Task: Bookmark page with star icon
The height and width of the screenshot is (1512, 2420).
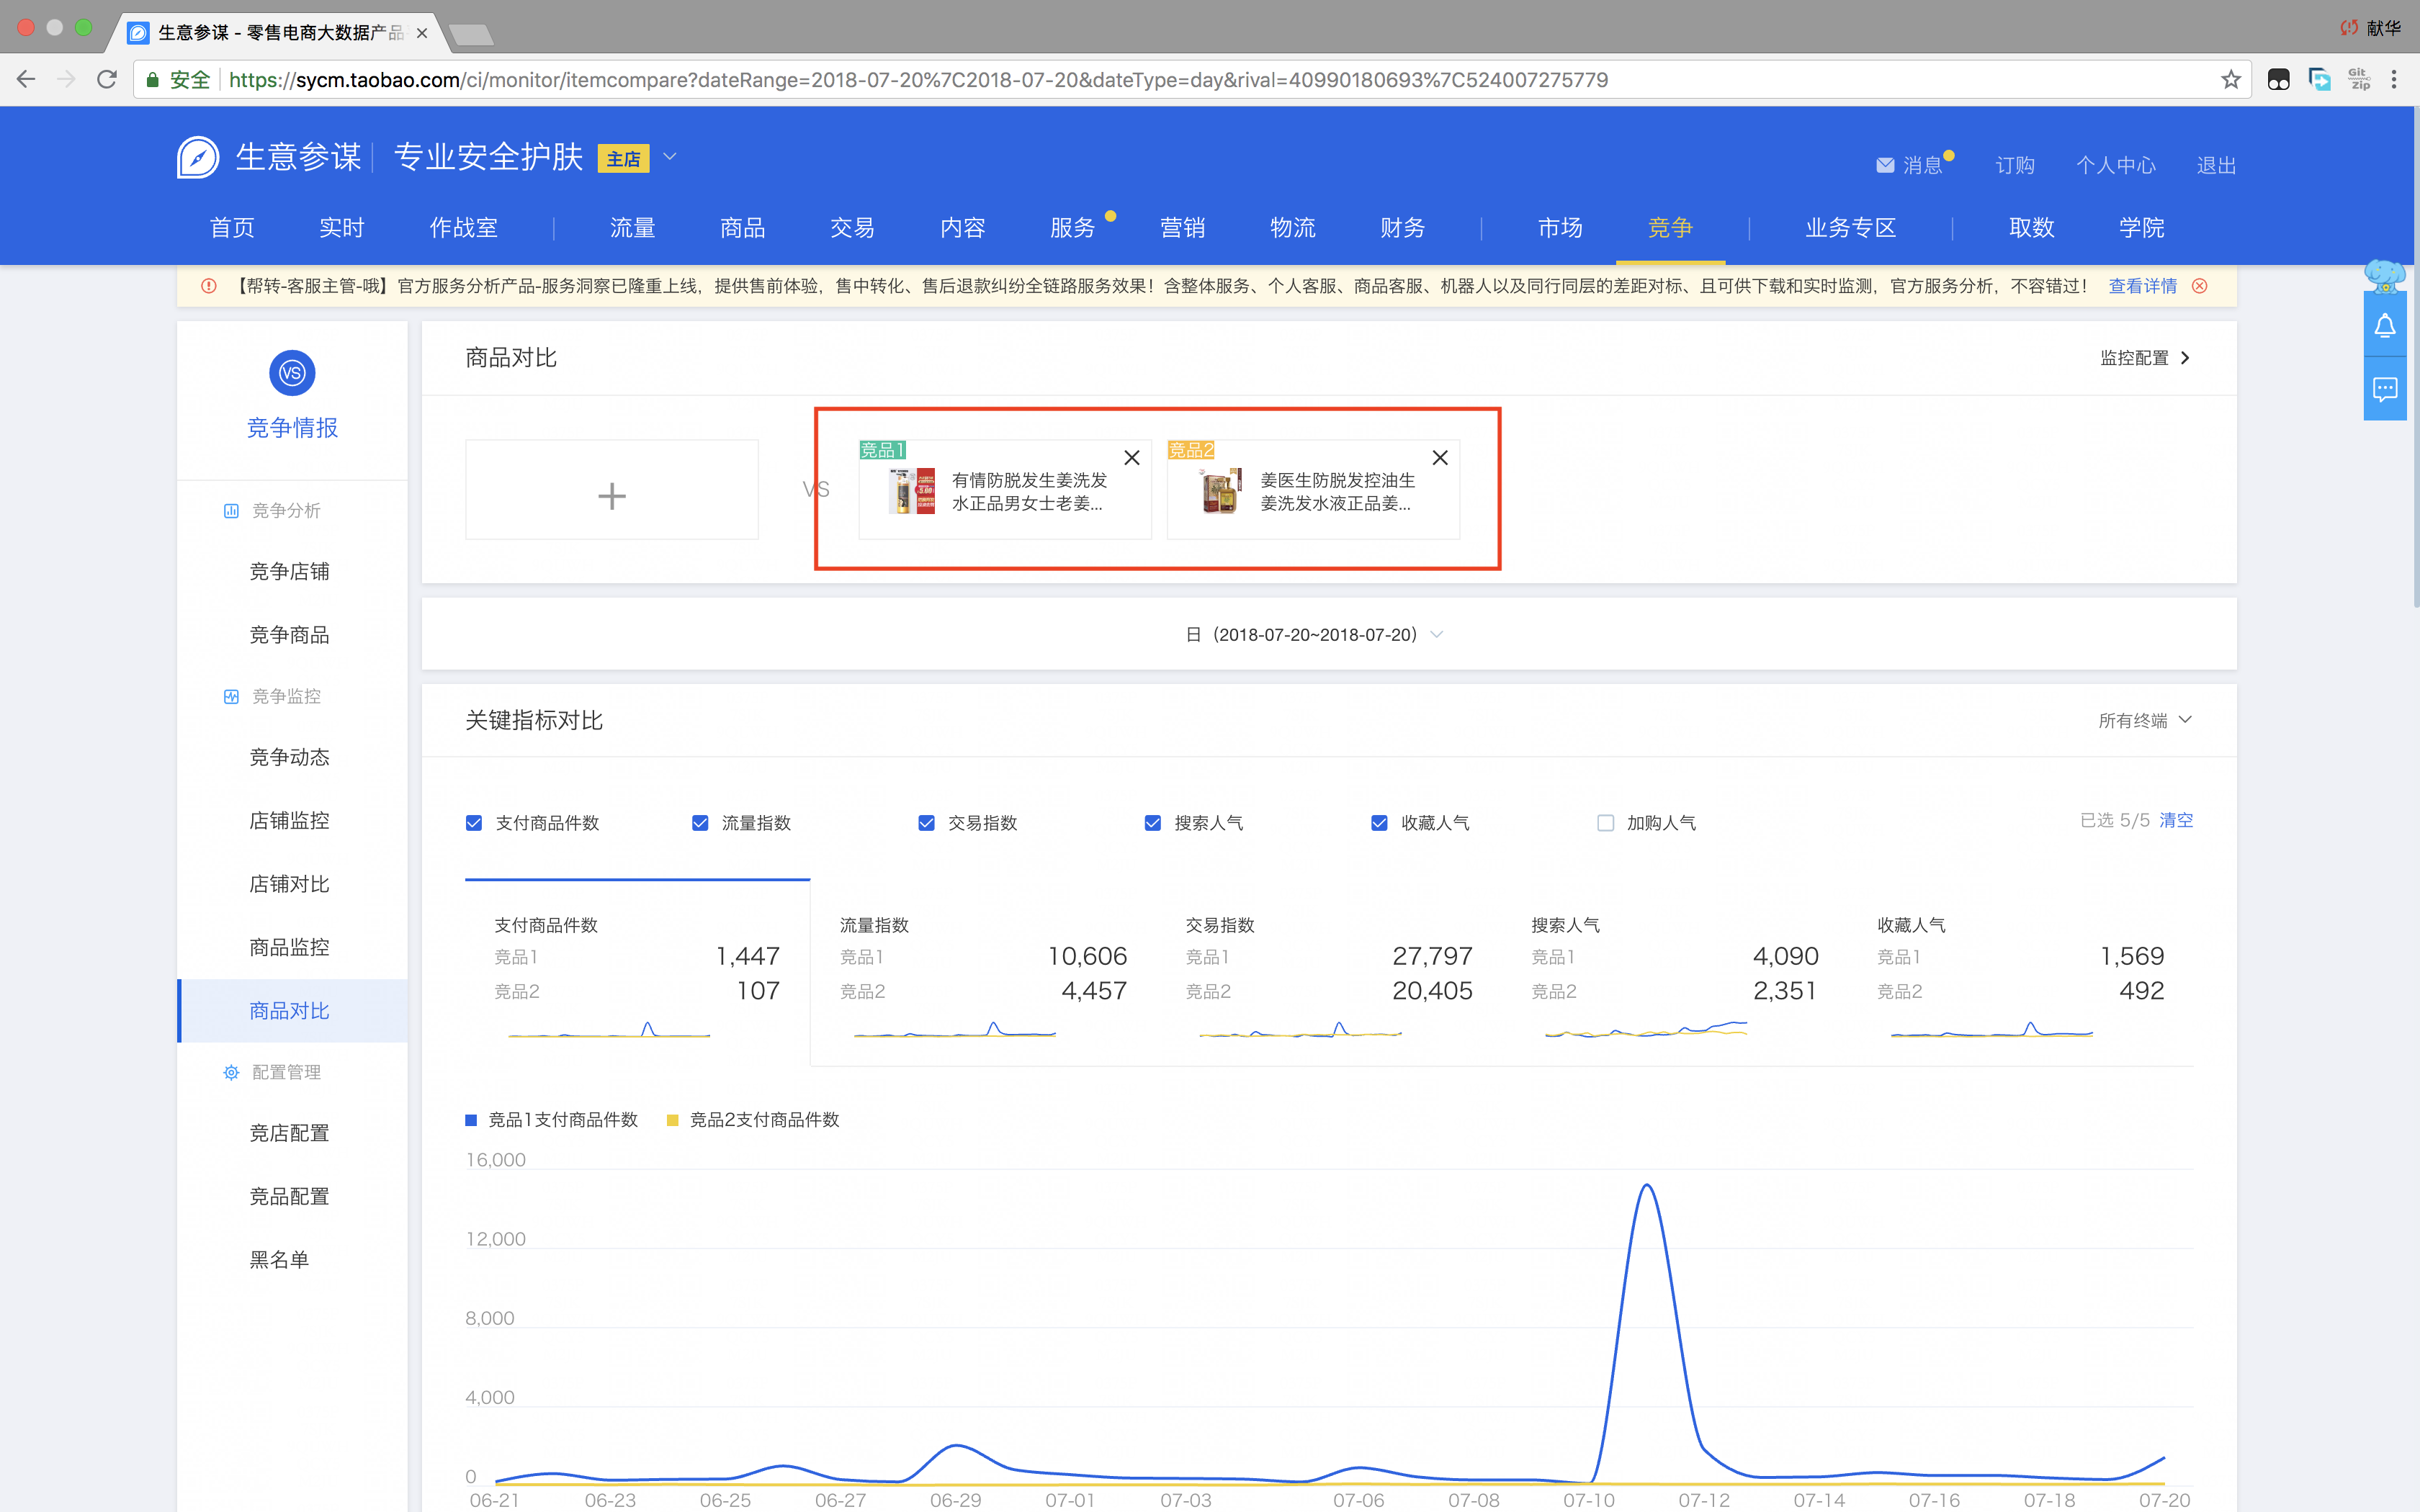Action: 2231,80
